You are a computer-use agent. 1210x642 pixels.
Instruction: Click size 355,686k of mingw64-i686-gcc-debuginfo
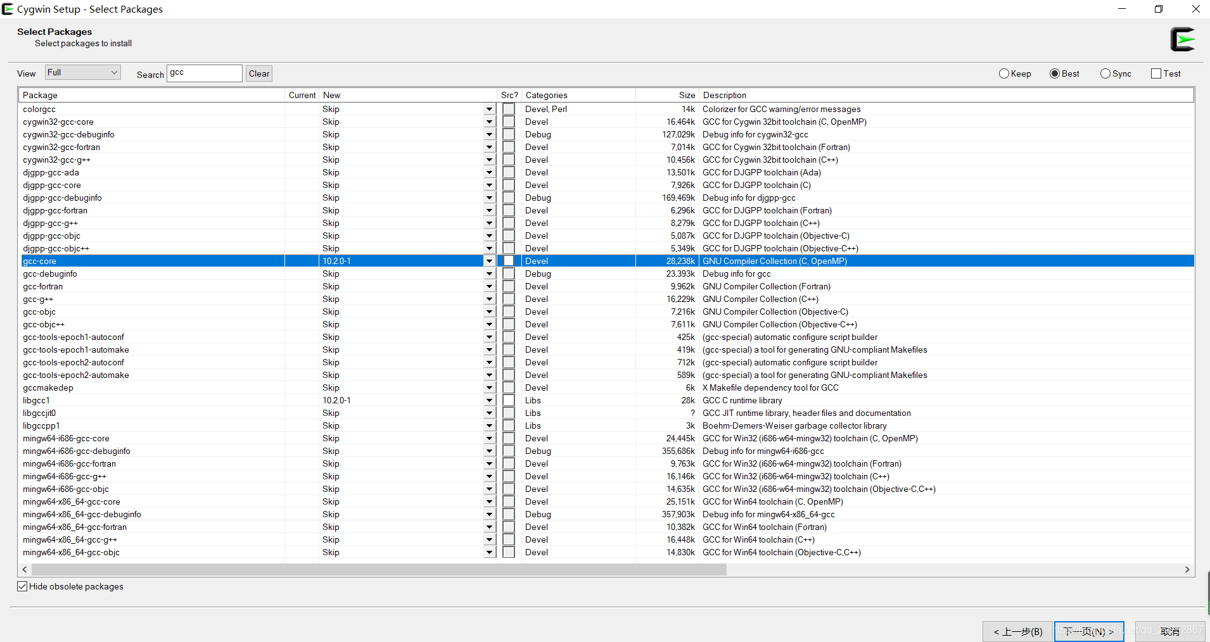coord(678,451)
